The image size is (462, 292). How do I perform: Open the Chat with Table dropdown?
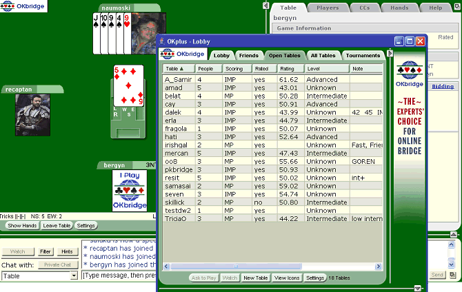pyautogui.click(x=40, y=275)
